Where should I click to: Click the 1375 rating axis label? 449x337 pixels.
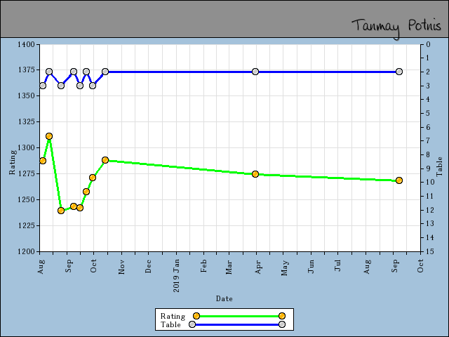(26, 70)
